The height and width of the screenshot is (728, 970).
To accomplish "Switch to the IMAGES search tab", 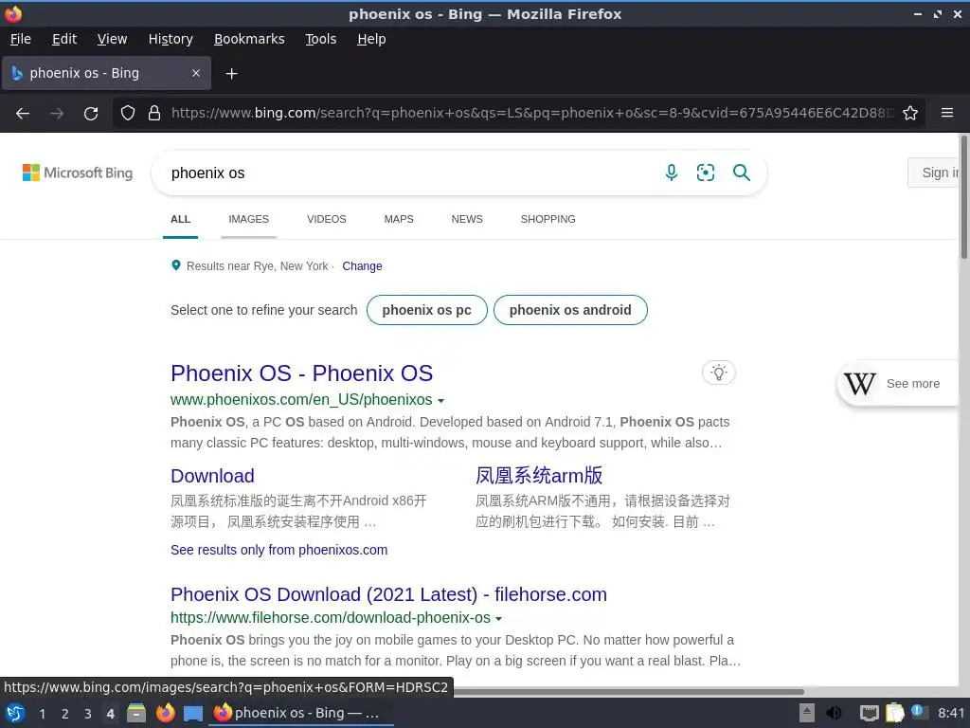I will 249,219.
